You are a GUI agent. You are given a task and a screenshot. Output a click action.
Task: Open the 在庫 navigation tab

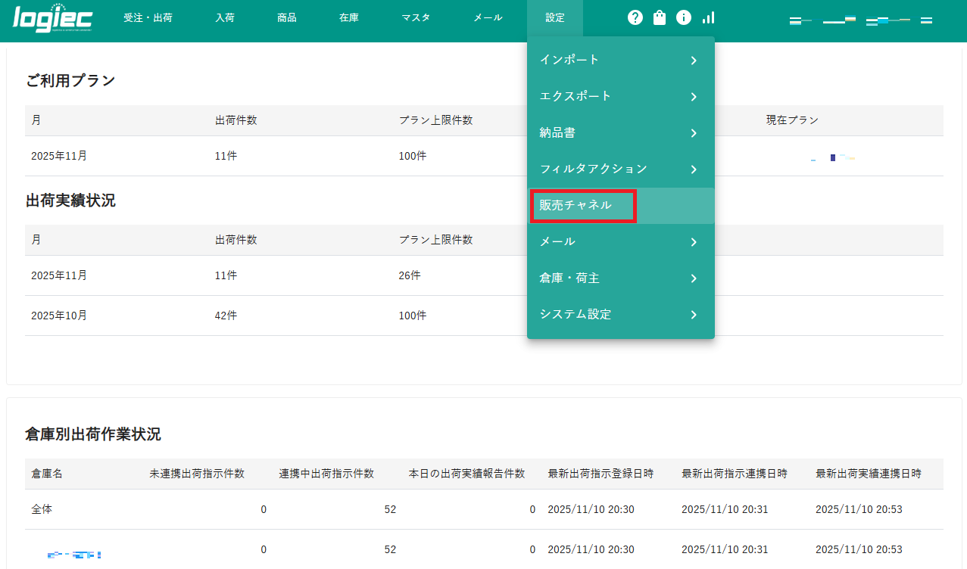click(348, 17)
